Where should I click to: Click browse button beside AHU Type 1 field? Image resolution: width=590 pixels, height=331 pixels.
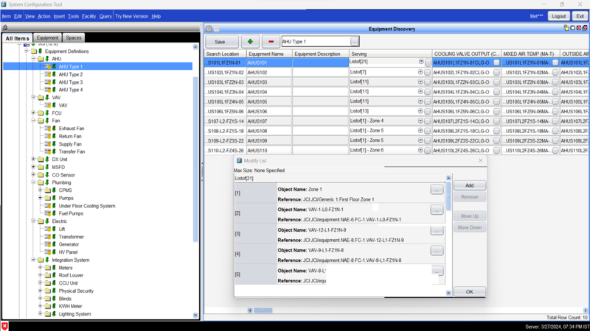(355, 42)
